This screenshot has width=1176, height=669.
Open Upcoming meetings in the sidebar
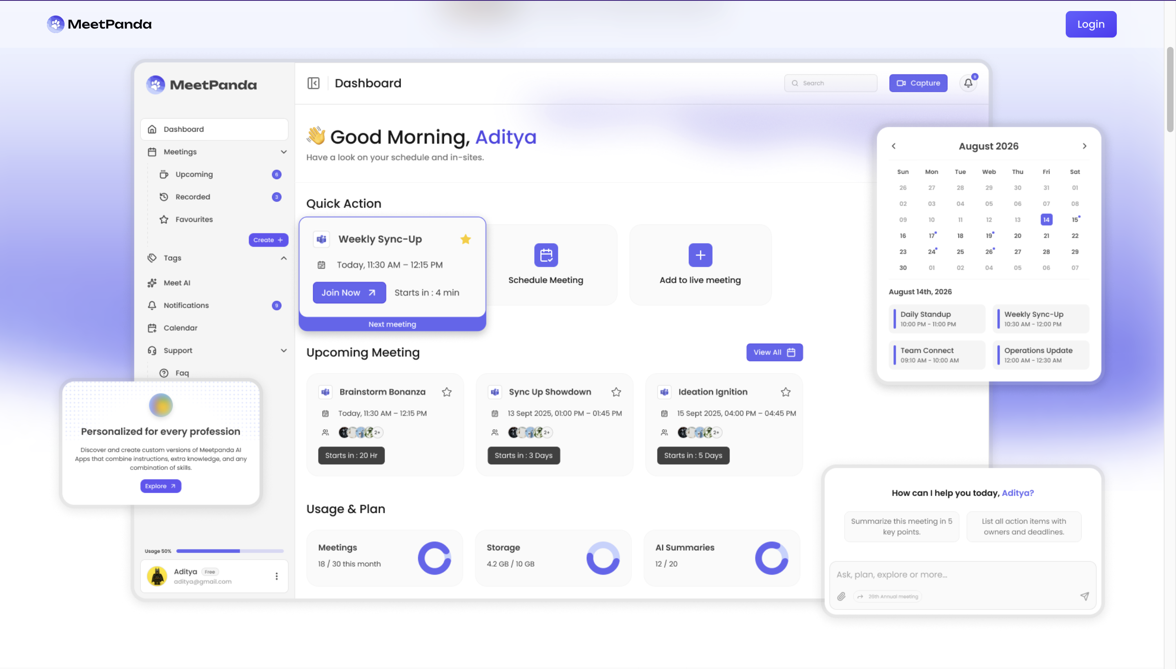(x=194, y=175)
